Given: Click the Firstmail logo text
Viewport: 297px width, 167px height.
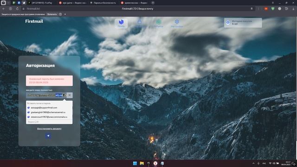Looking at the screenshot, I should coord(34,21).
